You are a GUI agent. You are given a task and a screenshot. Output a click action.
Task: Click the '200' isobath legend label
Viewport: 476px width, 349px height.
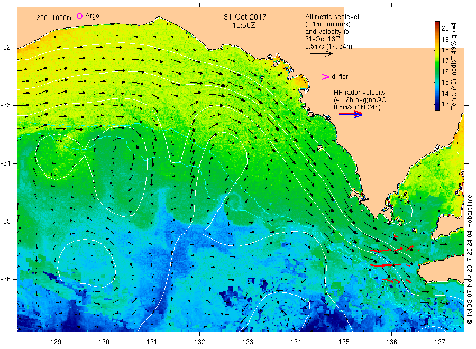(x=42, y=18)
